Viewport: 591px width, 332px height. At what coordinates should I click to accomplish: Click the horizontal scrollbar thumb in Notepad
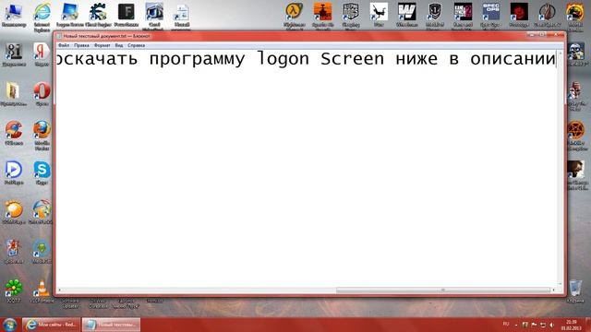443,290
